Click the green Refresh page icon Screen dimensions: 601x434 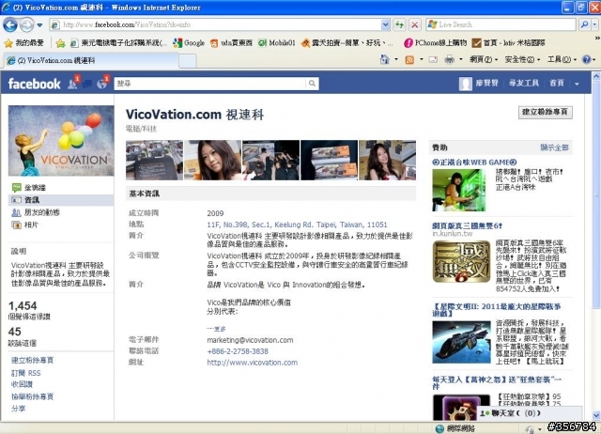pos(400,25)
